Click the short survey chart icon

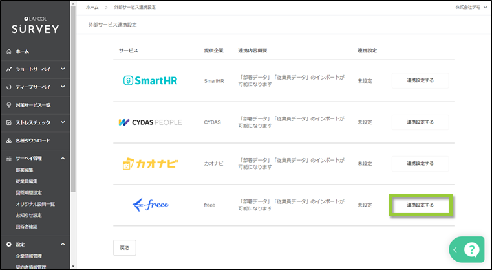click(x=8, y=69)
